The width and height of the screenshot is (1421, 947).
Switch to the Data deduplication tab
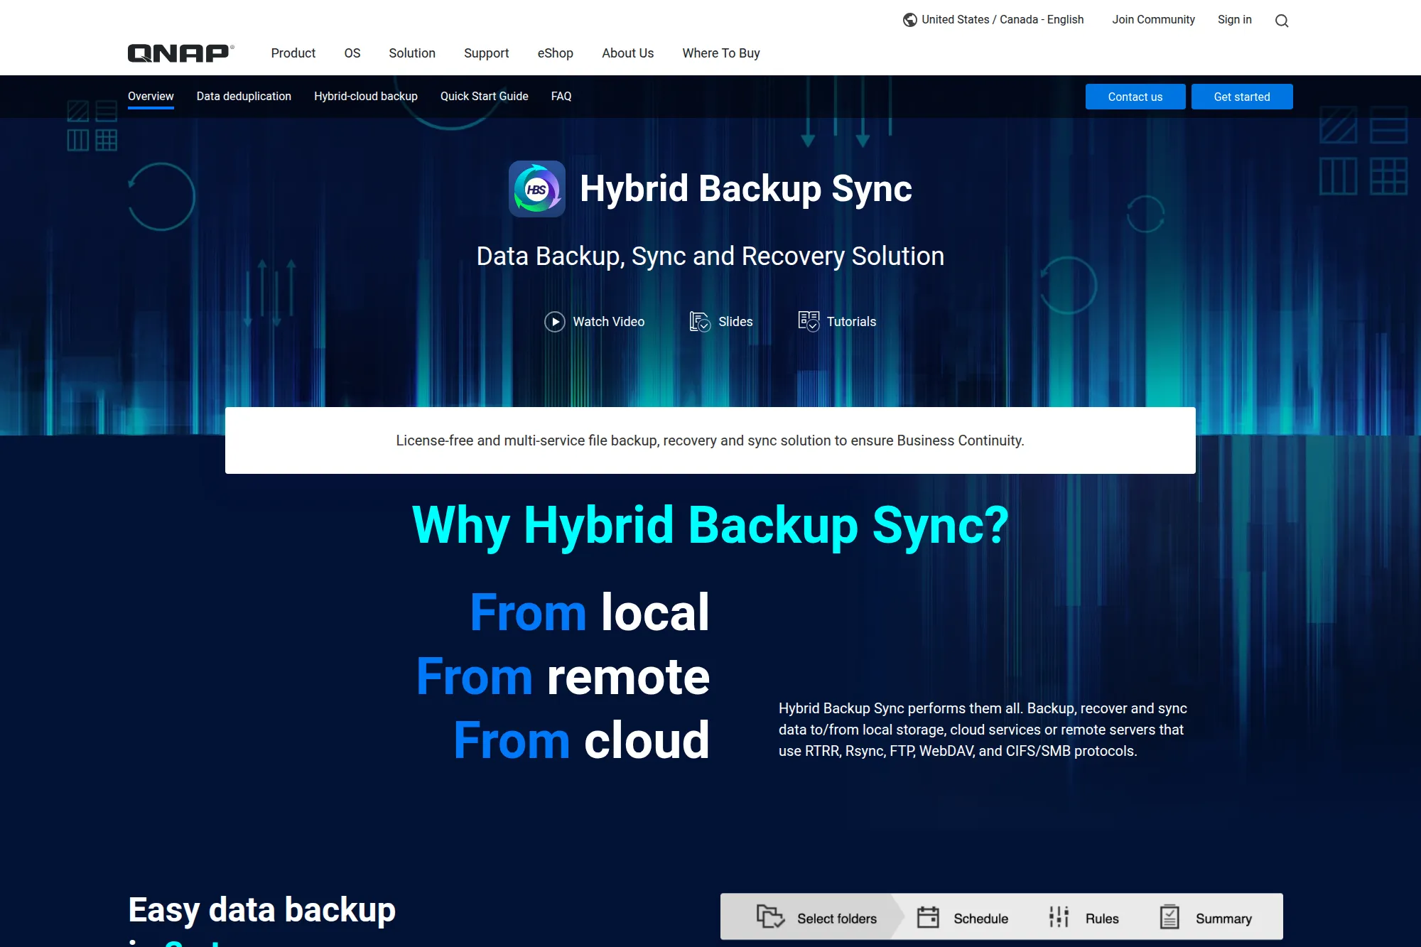[244, 96]
